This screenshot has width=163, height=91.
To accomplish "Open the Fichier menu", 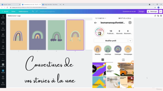I will pos(13,11).
